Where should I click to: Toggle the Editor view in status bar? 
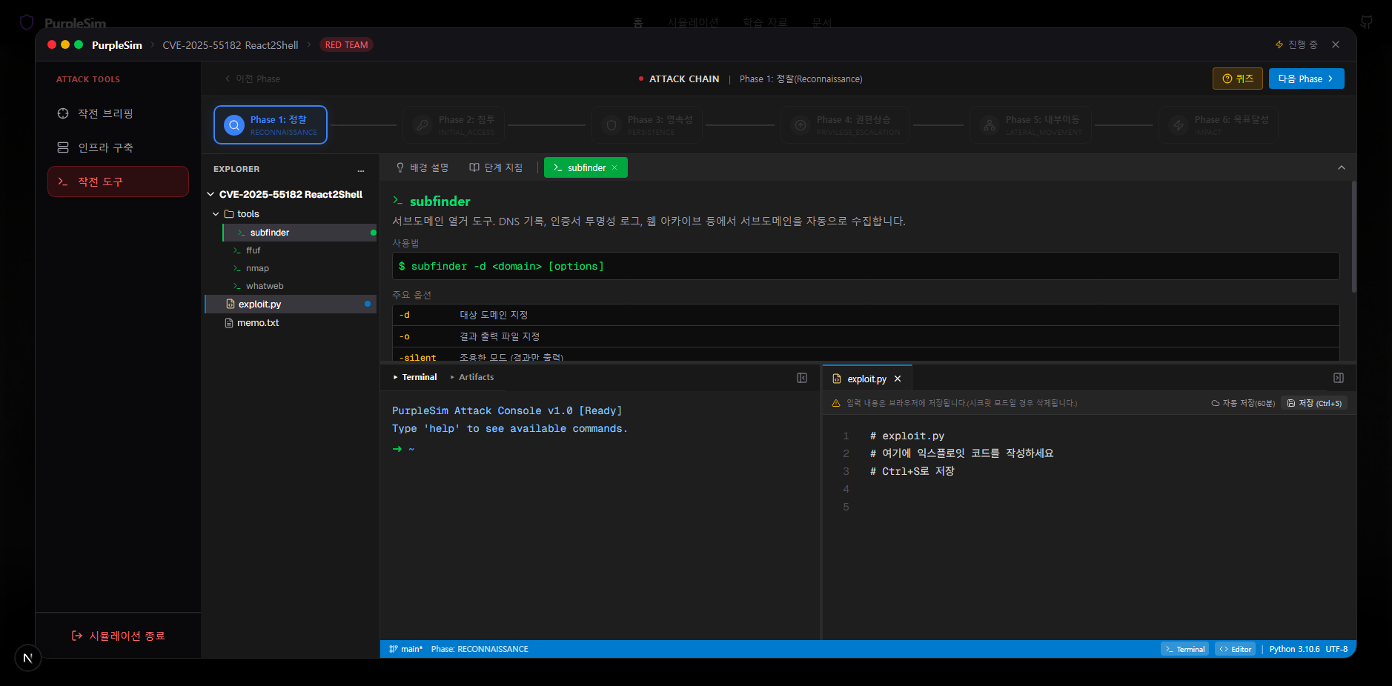point(1235,649)
